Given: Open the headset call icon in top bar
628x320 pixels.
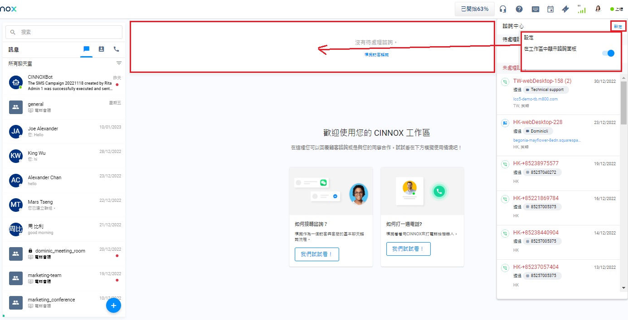Looking at the screenshot, I should (x=503, y=9).
